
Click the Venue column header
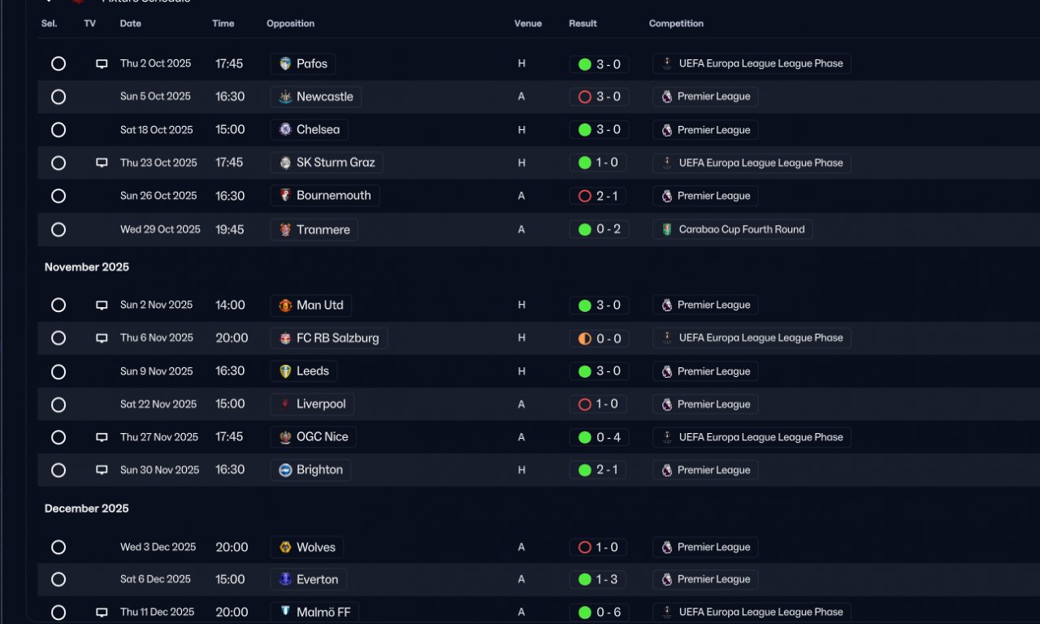528,24
